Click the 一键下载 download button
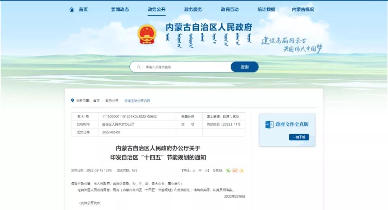Viewport: 388px width, 210px height. tap(299, 137)
